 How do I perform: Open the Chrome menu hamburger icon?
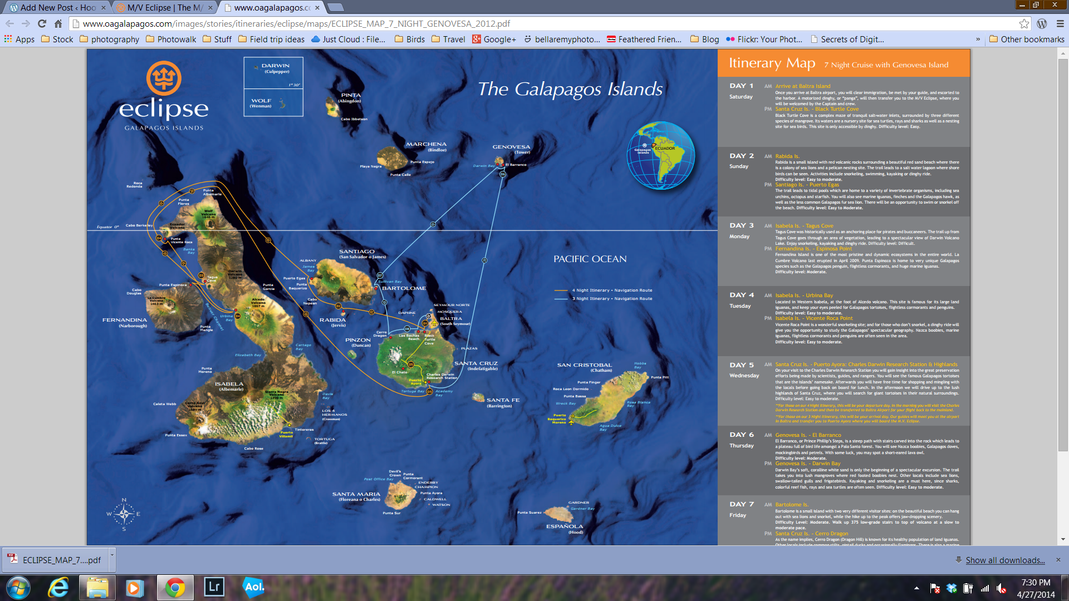click(1060, 23)
